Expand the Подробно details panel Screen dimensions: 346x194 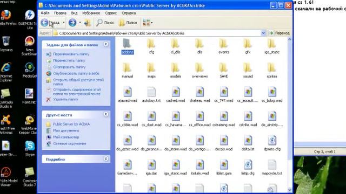click(x=106, y=159)
